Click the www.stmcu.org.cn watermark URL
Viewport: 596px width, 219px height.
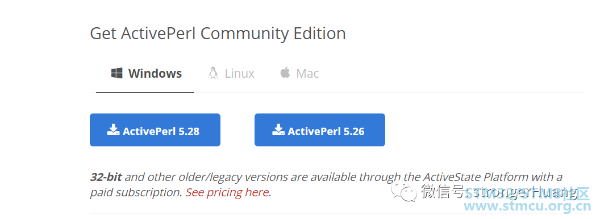tap(527, 207)
